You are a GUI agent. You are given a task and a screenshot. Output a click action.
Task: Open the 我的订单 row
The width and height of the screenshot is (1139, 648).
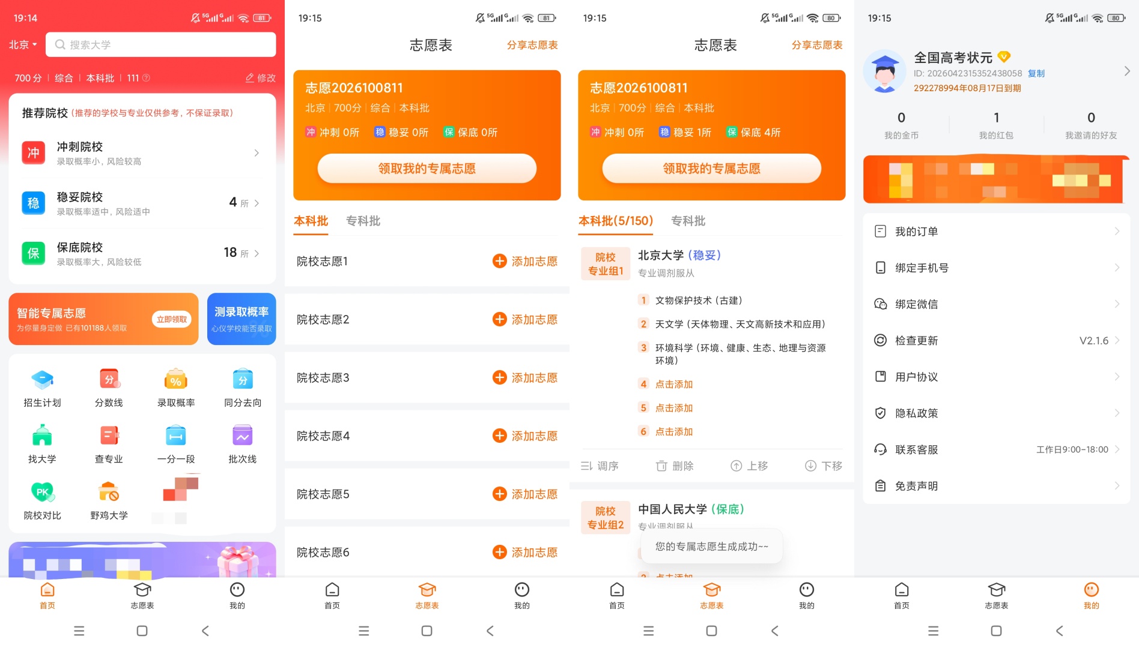click(997, 232)
